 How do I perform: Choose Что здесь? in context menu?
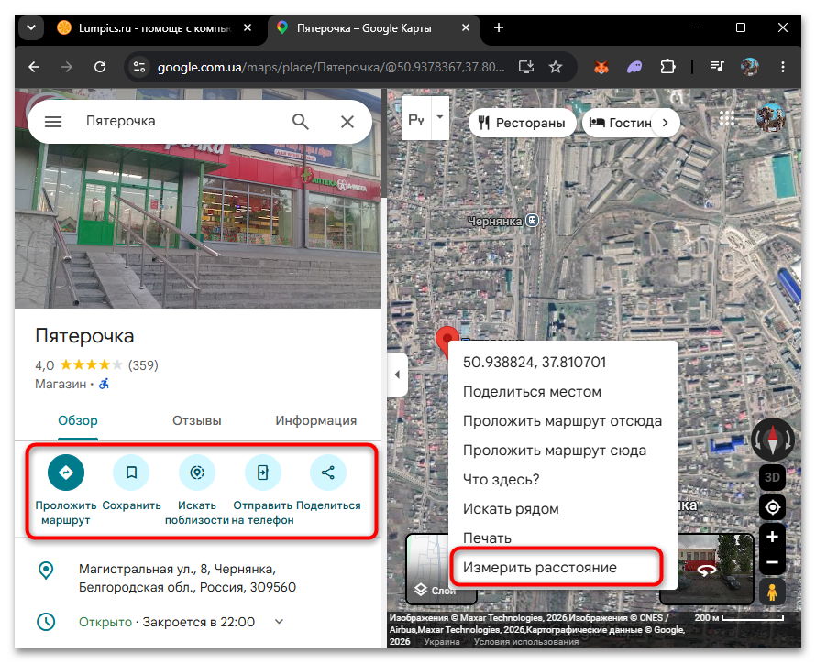[562, 480]
